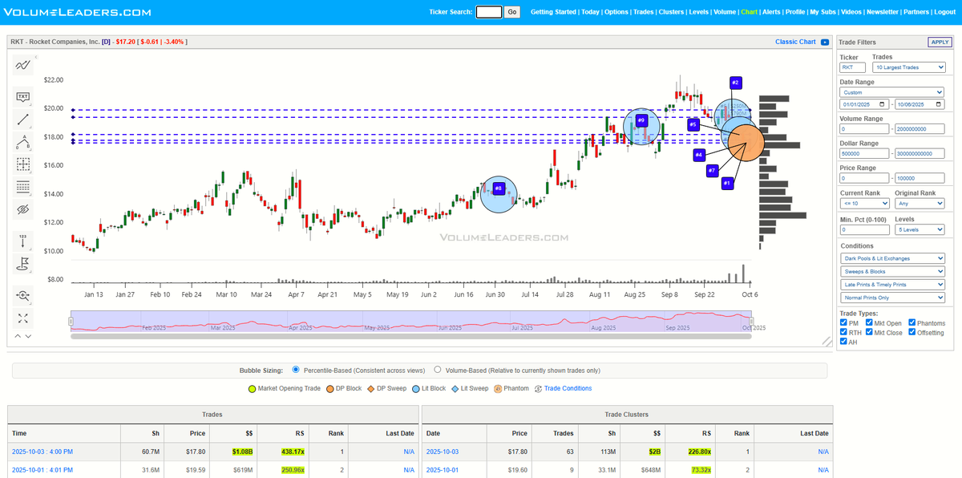
Task: Select the flag marker tool
Action: coord(23,263)
